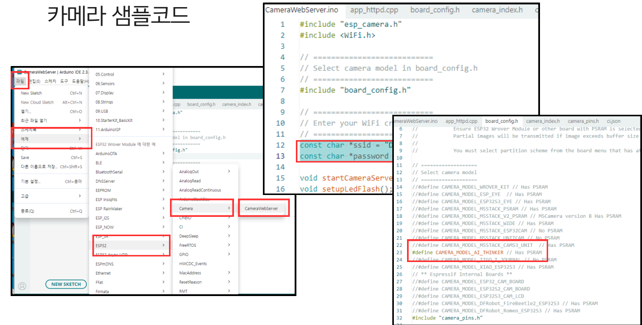Expand the 10.StarterKit_BasicKit arrow
The height and width of the screenshot is (325, 642).
click(163, 120)
